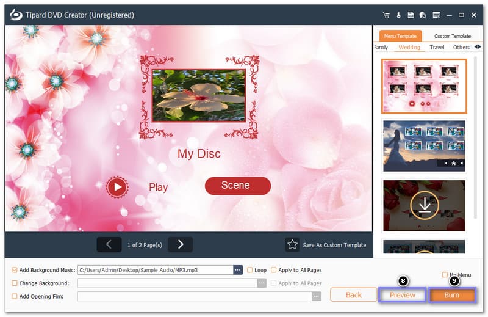
Task: Select the Travel template category
Action: tap(437, 48)
